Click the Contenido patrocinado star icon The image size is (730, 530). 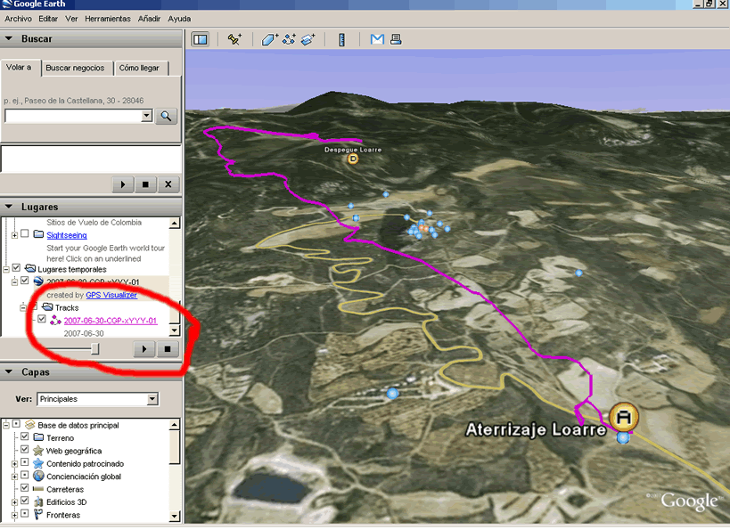coord(38,463)
